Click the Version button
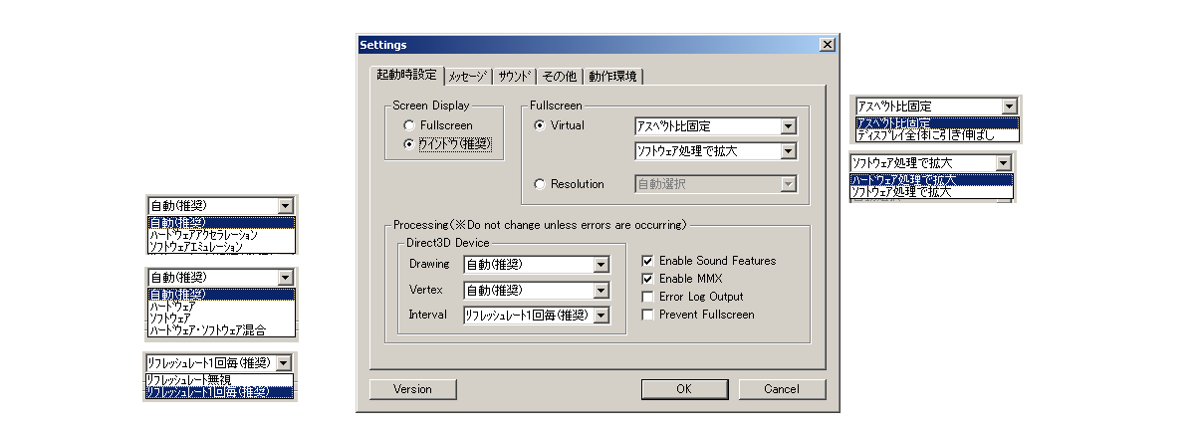Viewport: 1203px width, 429px height. (412, 389)
